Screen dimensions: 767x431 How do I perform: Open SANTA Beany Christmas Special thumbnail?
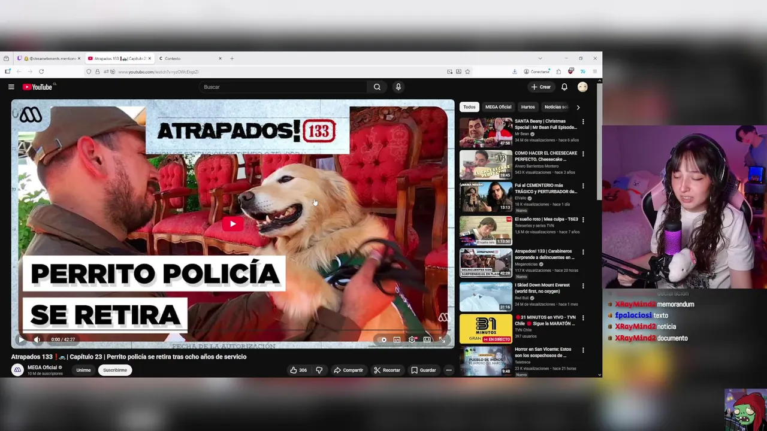[486, 132]
